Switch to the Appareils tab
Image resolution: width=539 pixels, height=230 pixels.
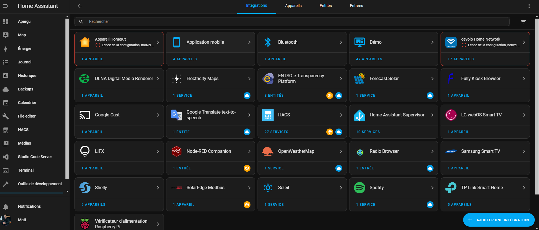(x=293, y=6)
